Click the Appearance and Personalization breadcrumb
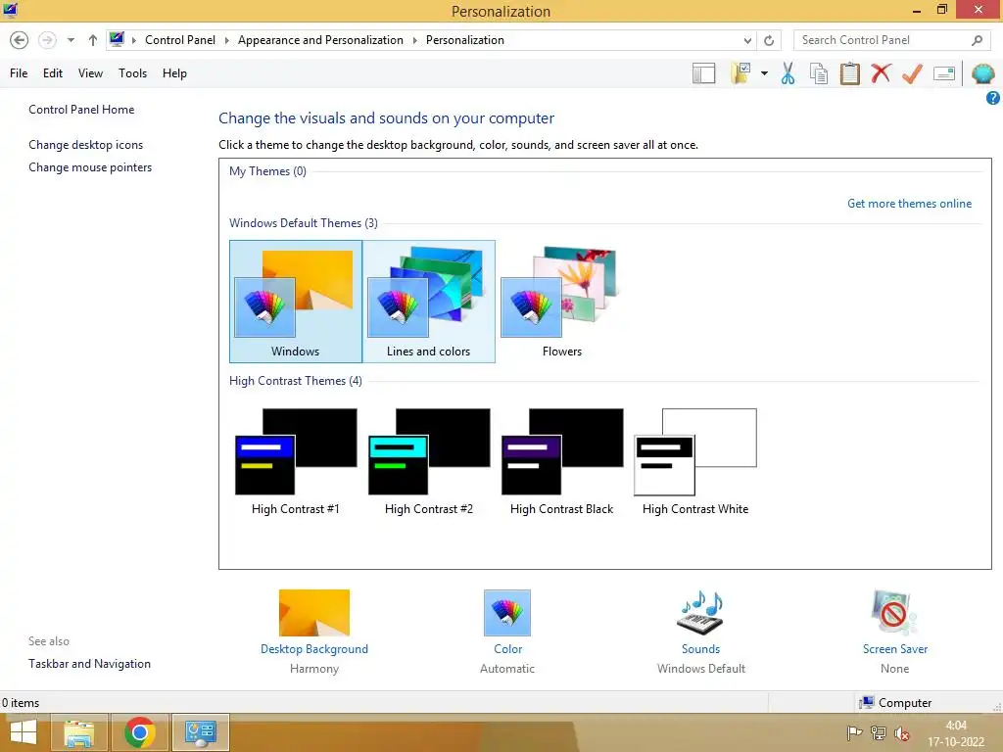1003x752 pixels. [x=320, y=39]
